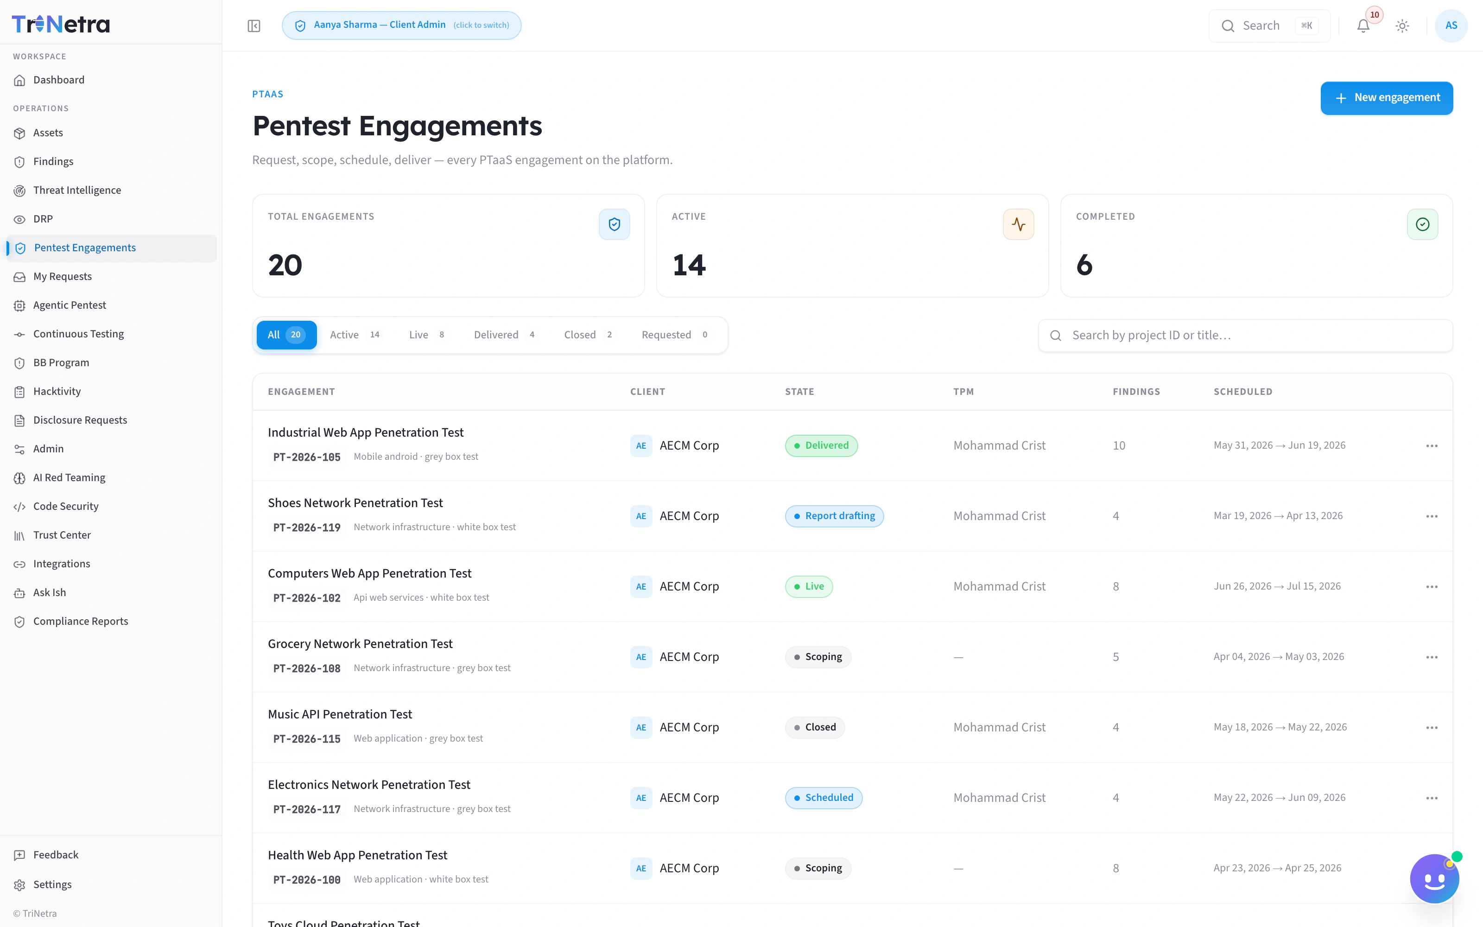Click project ID PT-2026-100
Screen dimensions: 1483x927
(x=306, y=880)
